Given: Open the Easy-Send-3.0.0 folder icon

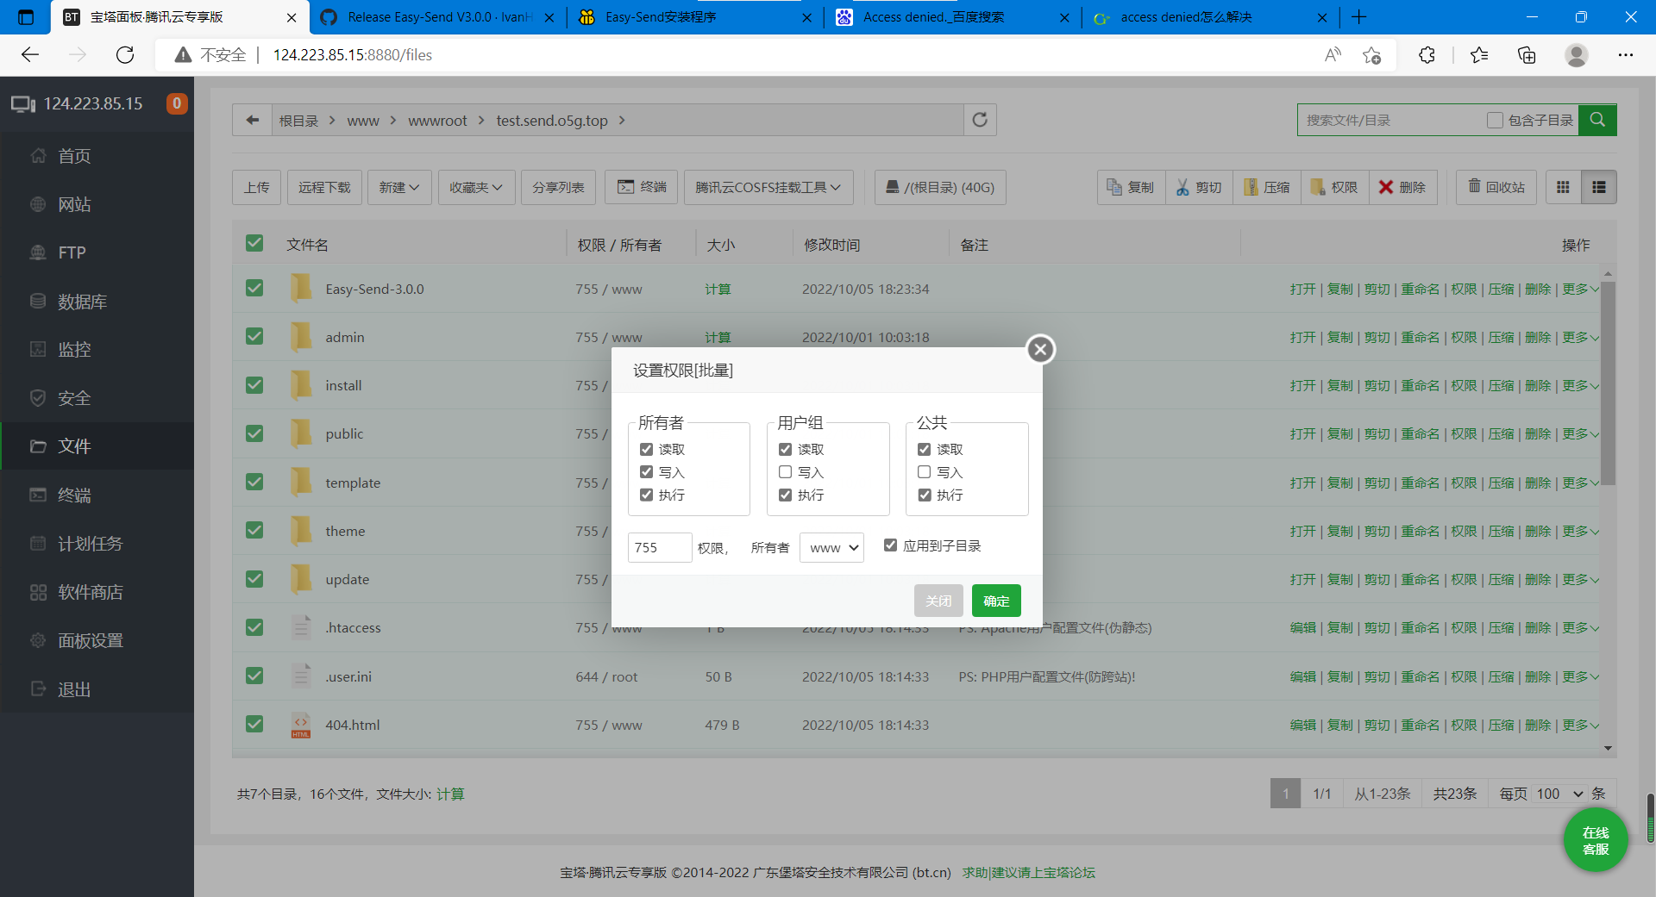Looking at the screenshot, I should [x=301, y=289].
